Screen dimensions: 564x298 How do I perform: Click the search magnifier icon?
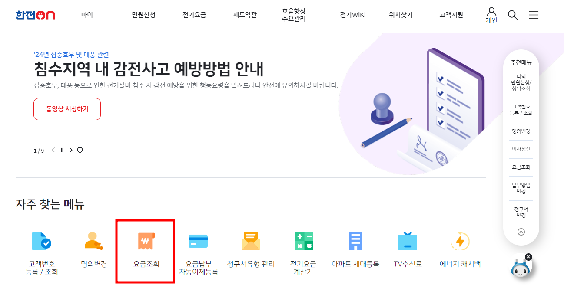[513, 15]
